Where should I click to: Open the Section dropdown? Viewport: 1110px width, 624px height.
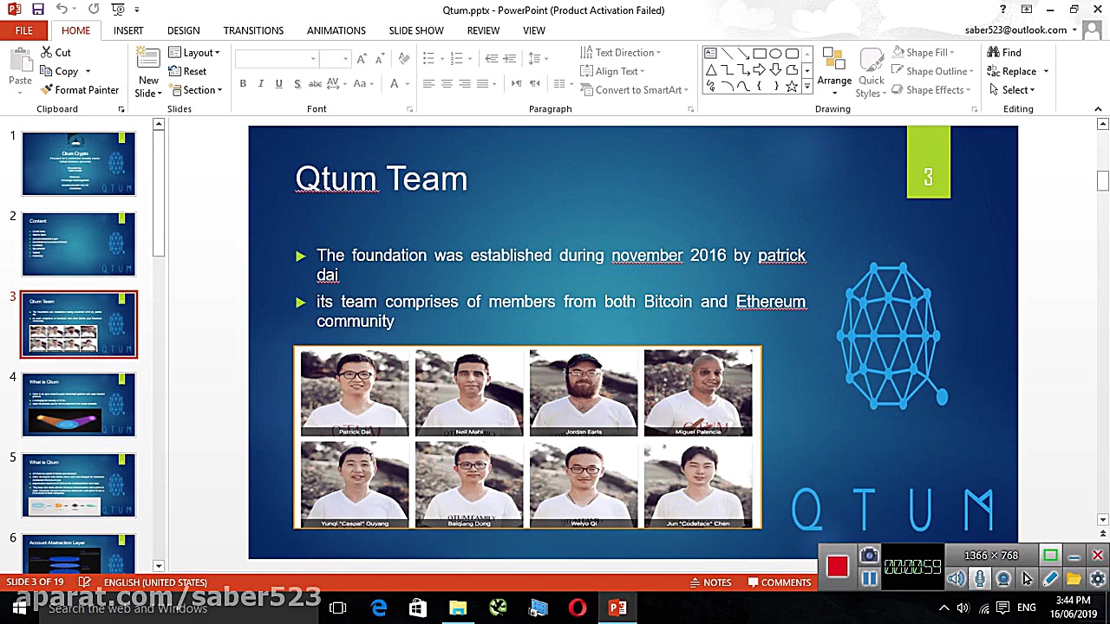point(195,90)
